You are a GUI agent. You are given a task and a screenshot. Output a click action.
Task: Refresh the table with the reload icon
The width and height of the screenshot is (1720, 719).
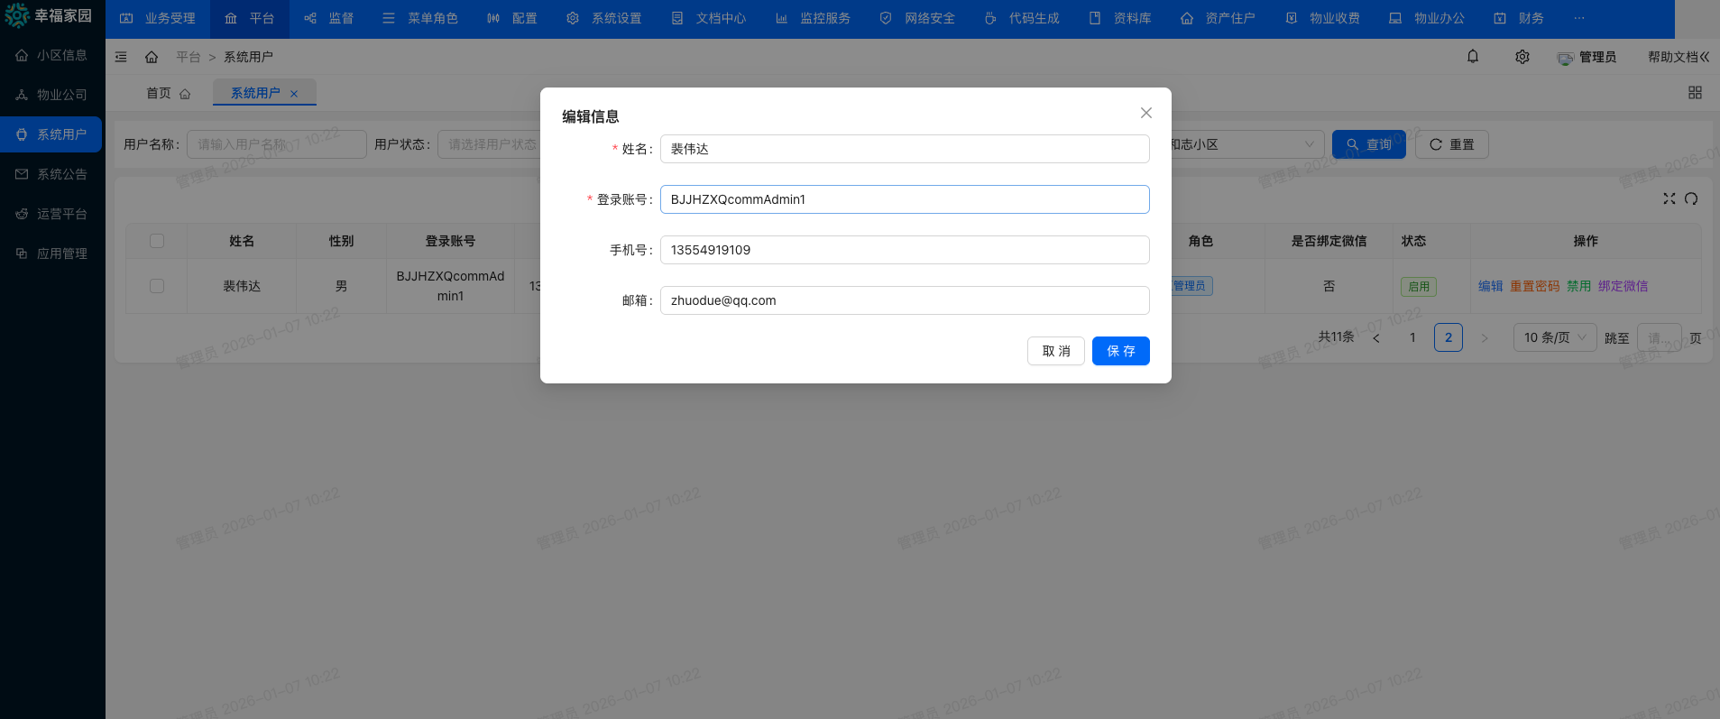point(1691,198)
